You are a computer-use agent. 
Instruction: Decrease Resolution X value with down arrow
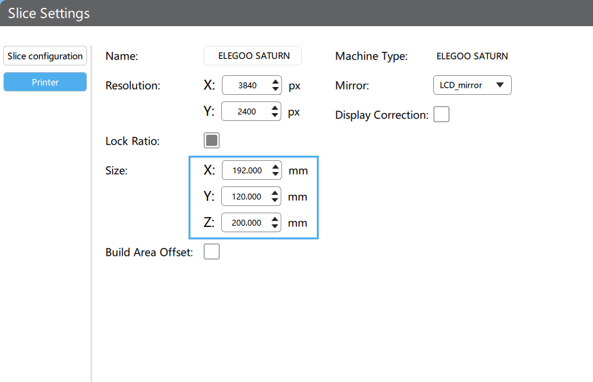click(x=275, y=90)
